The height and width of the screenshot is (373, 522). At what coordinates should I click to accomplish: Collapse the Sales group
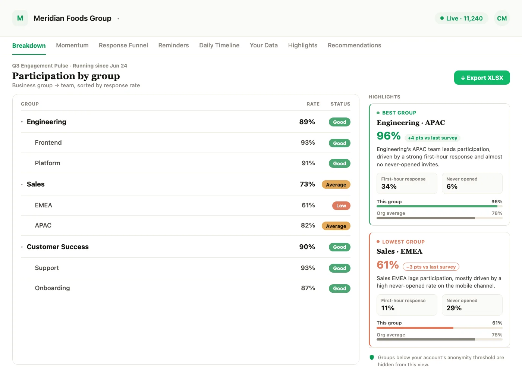pyautogui.click(x=22, y=184)
